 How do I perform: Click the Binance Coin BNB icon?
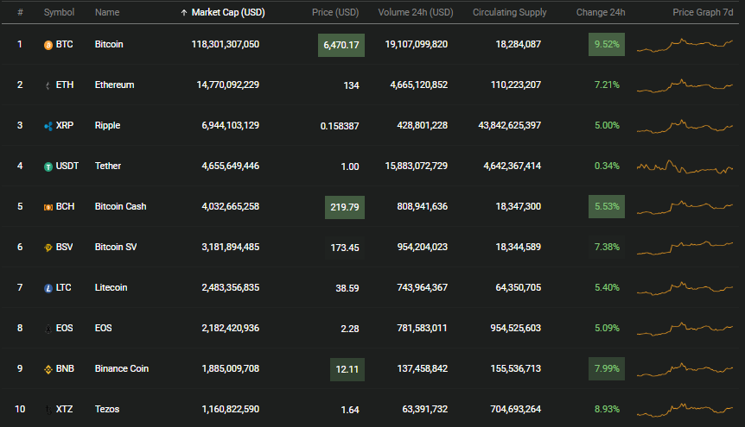[x=48, y=369]
